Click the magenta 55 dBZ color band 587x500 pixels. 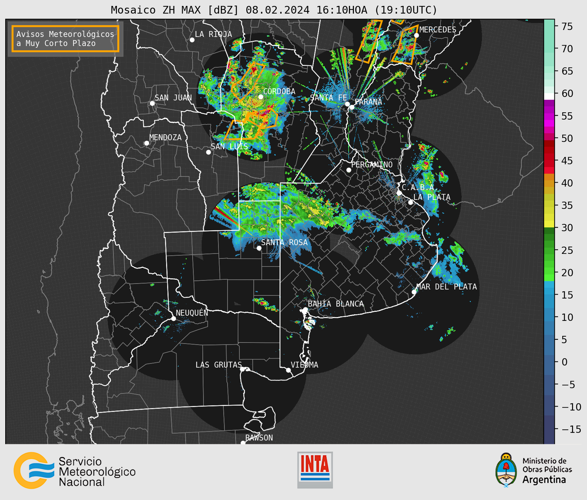pyautogui.click(x=549, y=116)
